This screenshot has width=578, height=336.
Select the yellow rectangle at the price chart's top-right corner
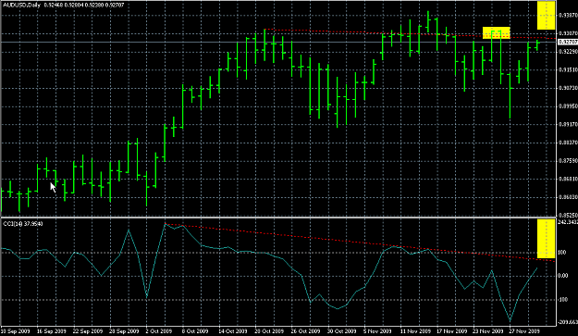coord(546,16)
